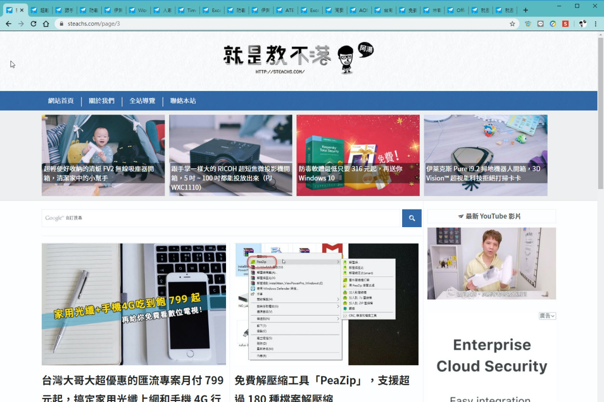Image resolution: width=604 pixels, height=402 pixels.
Task: Click the blue magnifier search button
Action: click(x=411, y=218)
